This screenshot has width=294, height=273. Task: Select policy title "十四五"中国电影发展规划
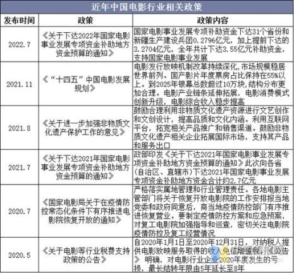click(x=85, y=84)
